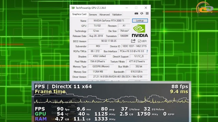Click the GPU field showing TU102

coord(97,26)
